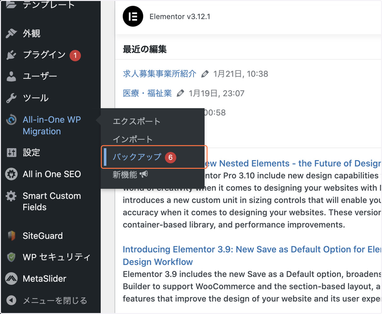Click the Smart Custom Fields gear icon
The width and height of the screenshot is (382, 314).
(11, 196)
